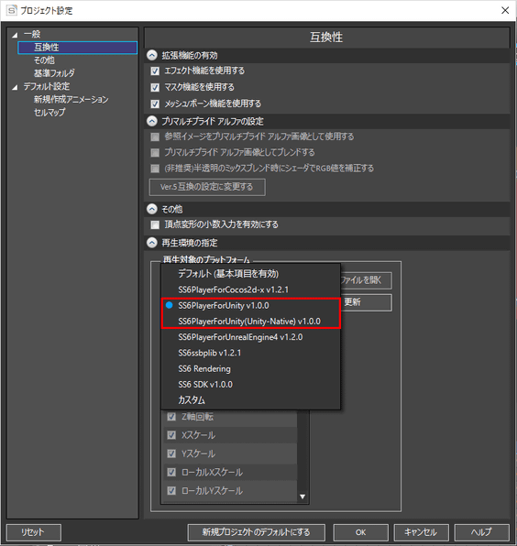
Task: Enable 頂点変形の小数入力を有効にする checkbox
Action: 155,224
